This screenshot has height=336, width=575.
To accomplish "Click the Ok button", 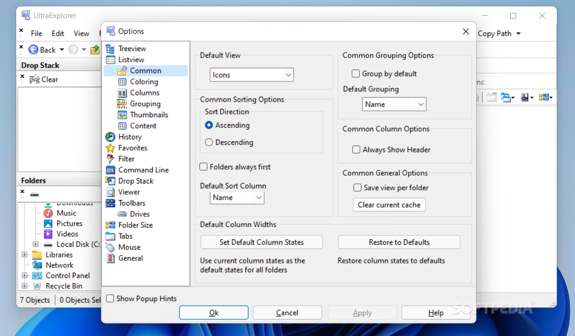I will [x=214, y=312].
